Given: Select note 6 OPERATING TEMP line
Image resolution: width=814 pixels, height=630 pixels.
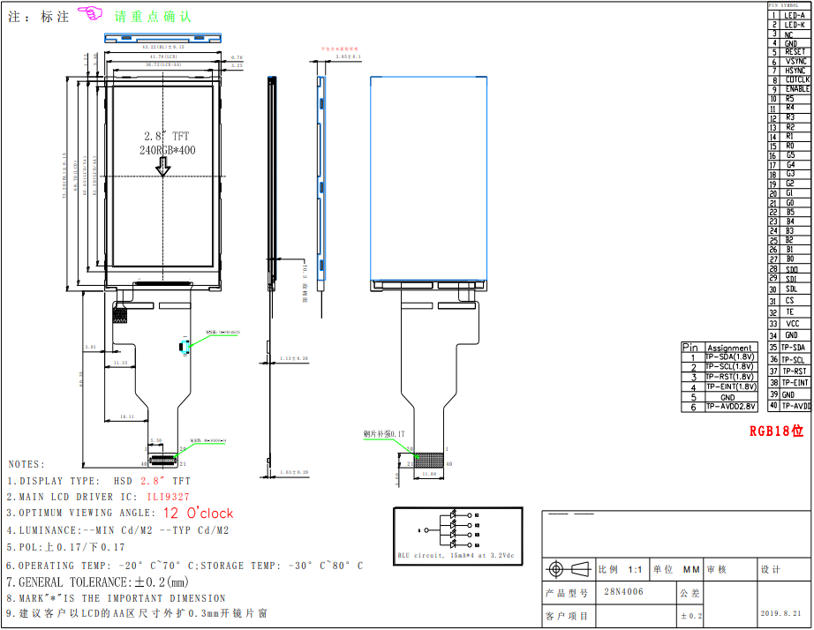Looking at the screenshot, I should click(185, 566).
